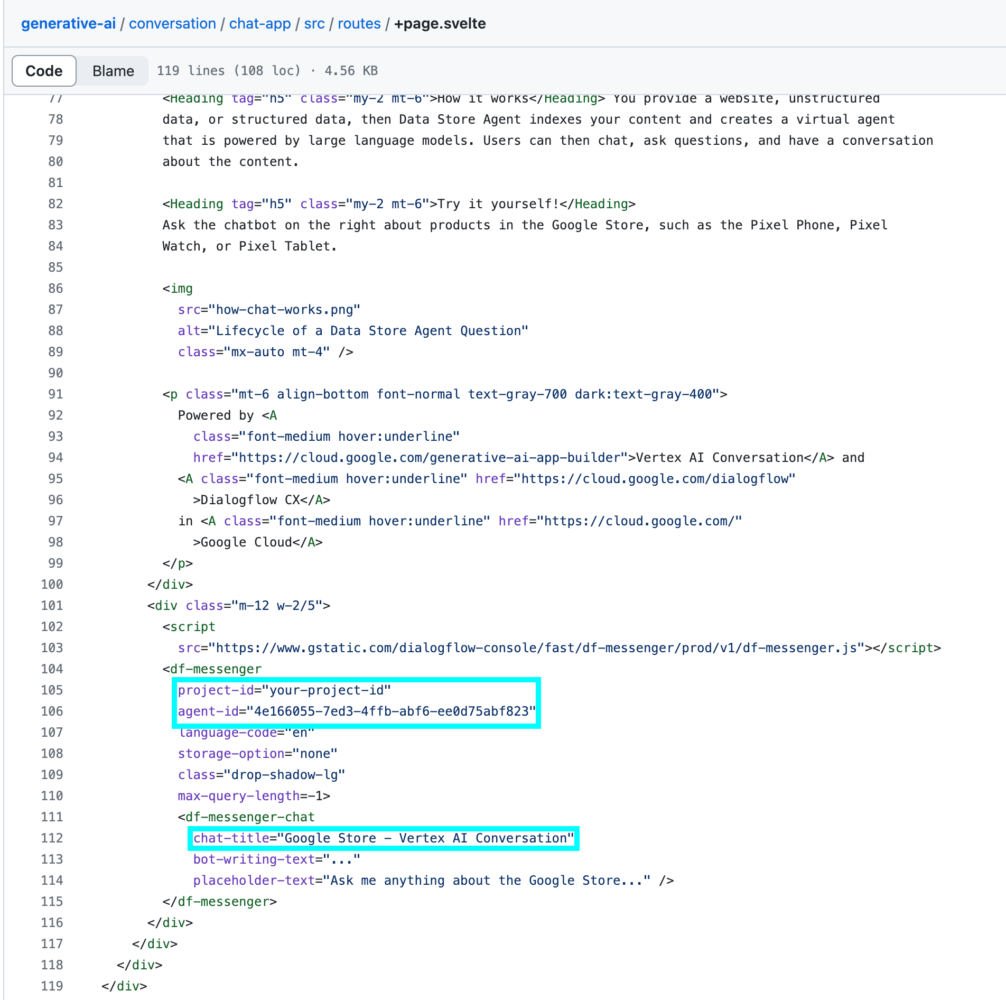Switch to the Code view tab

pyautogui.click(x=44, y=71)
